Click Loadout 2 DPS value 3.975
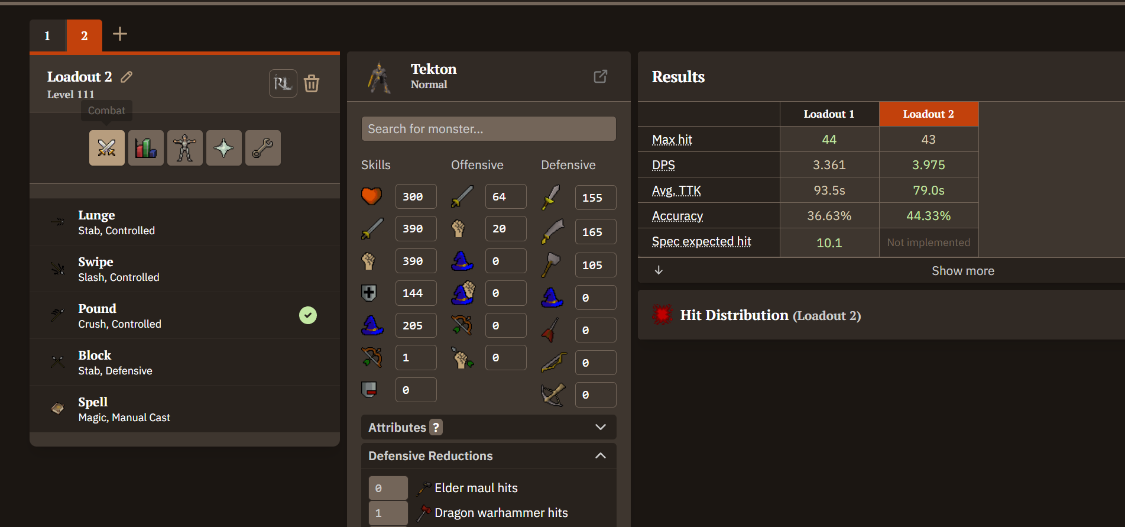The height and width of the screenshot is (527, 1125). pos(929,165)
